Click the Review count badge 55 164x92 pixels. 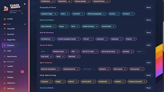[x=22, y=72]
